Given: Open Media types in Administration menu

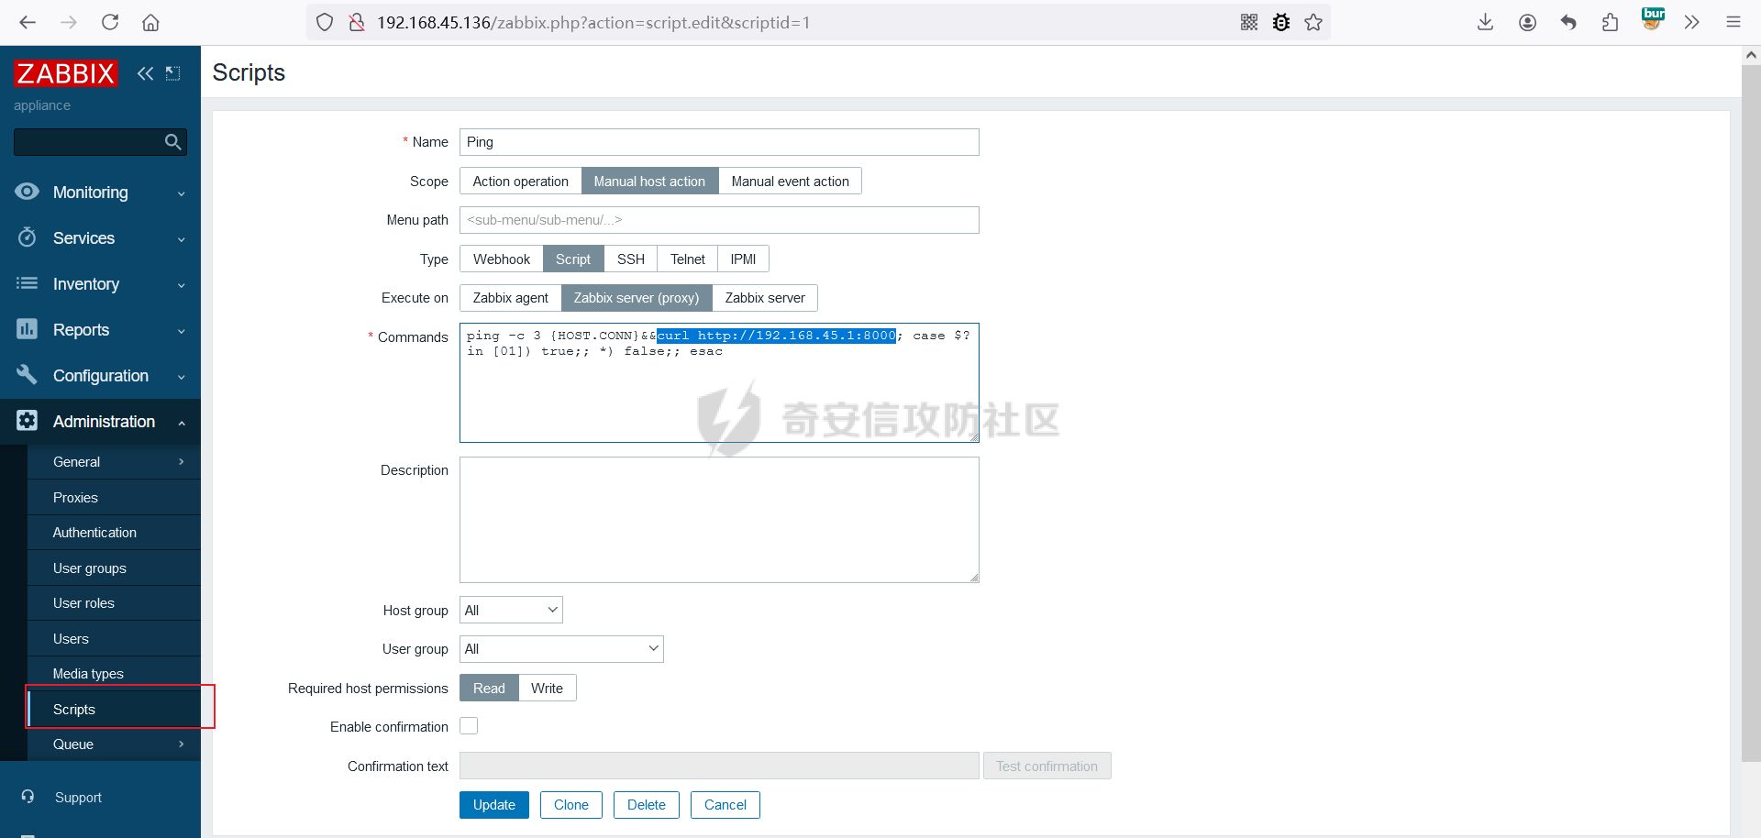Looking at the screenshot, I should click(88, 674).
